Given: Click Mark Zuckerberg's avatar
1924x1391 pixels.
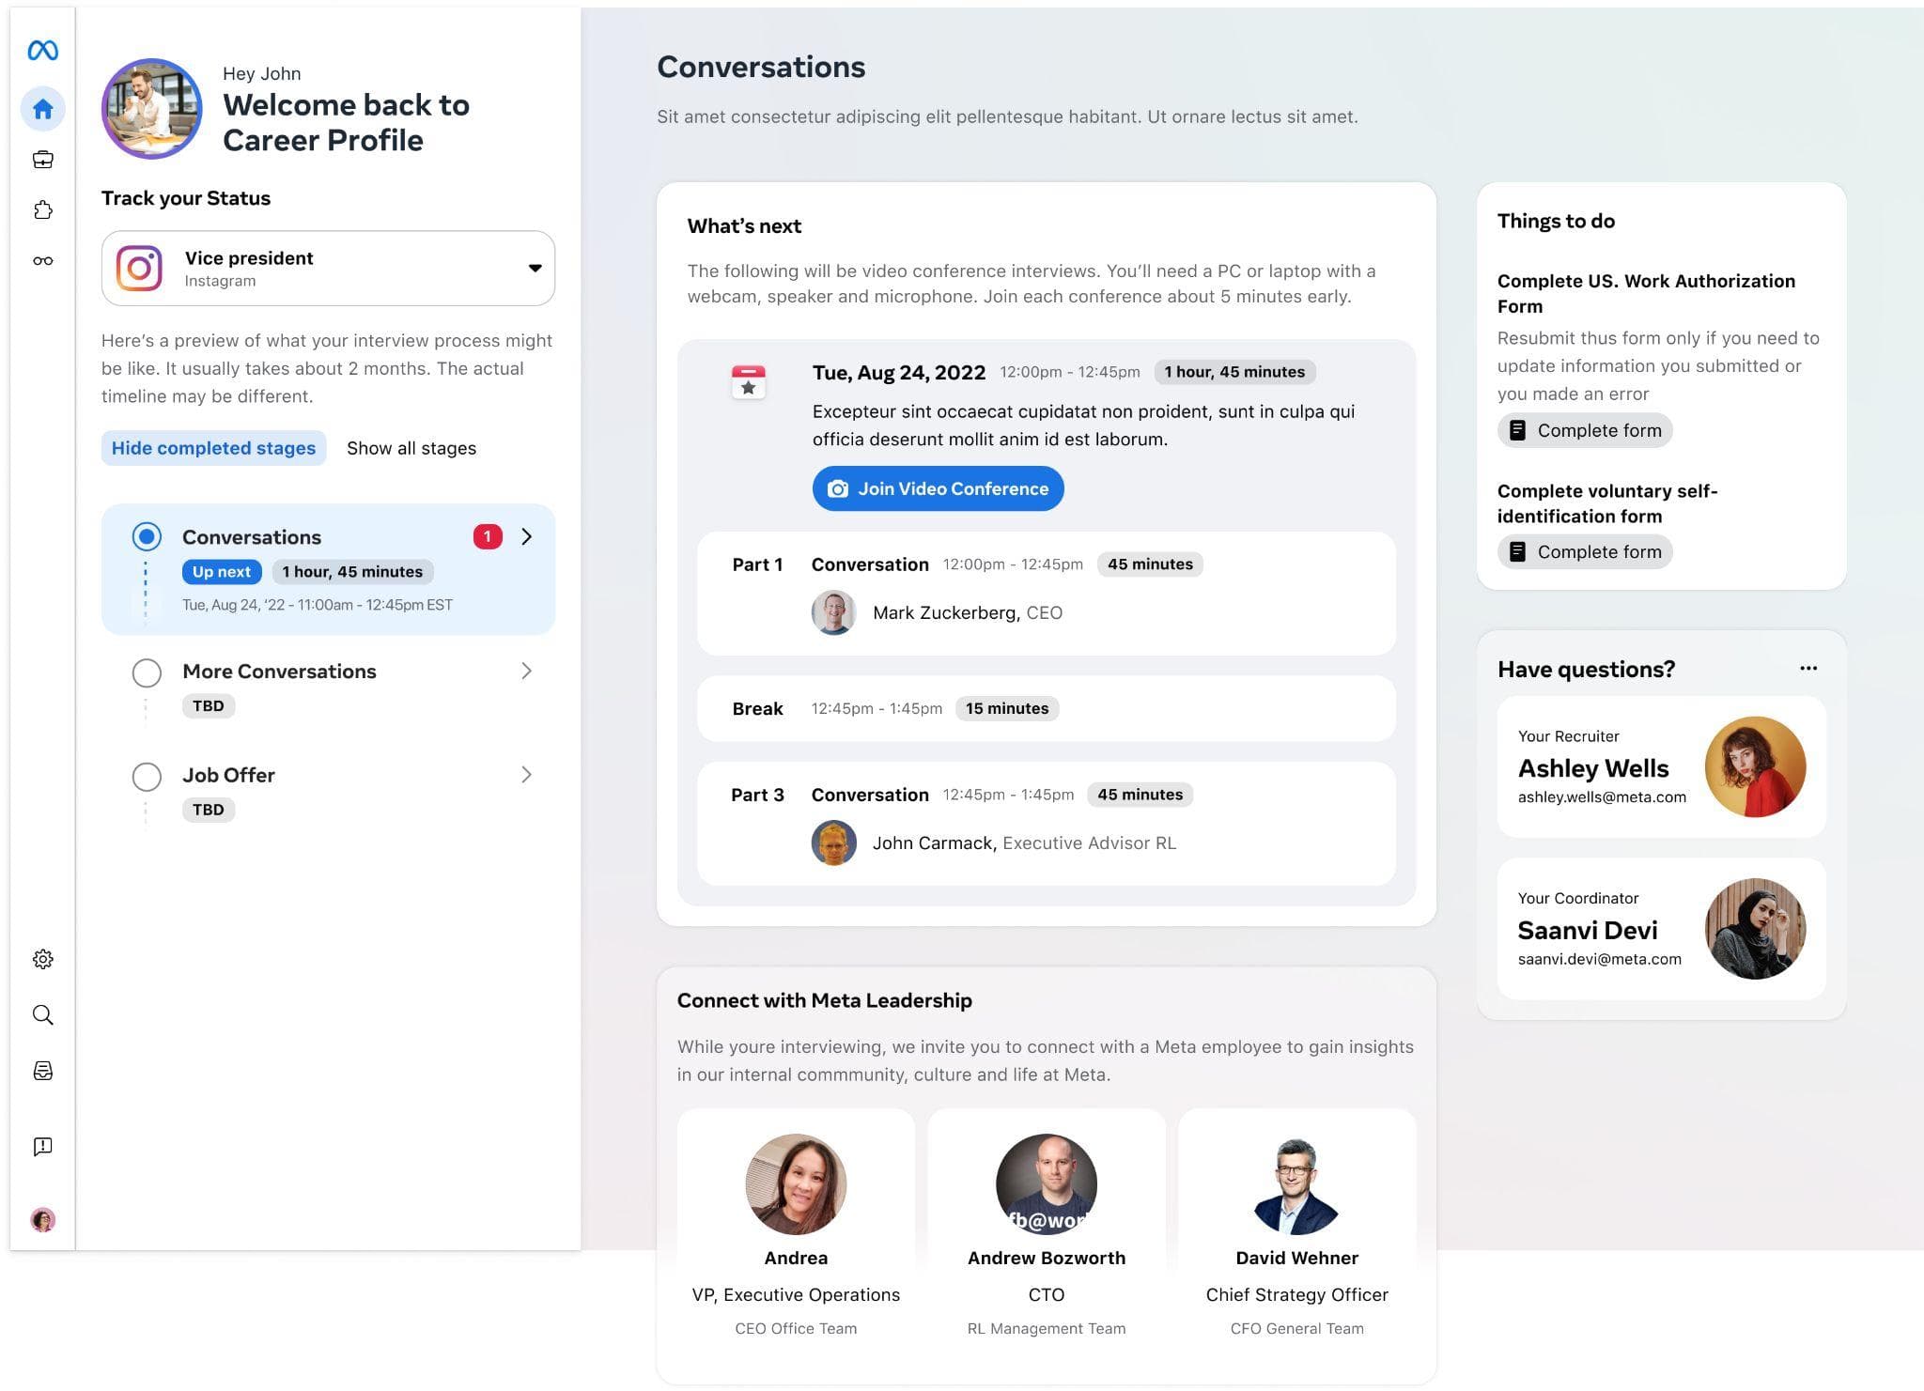Looking at the screenshot, I should click(833, 612).
